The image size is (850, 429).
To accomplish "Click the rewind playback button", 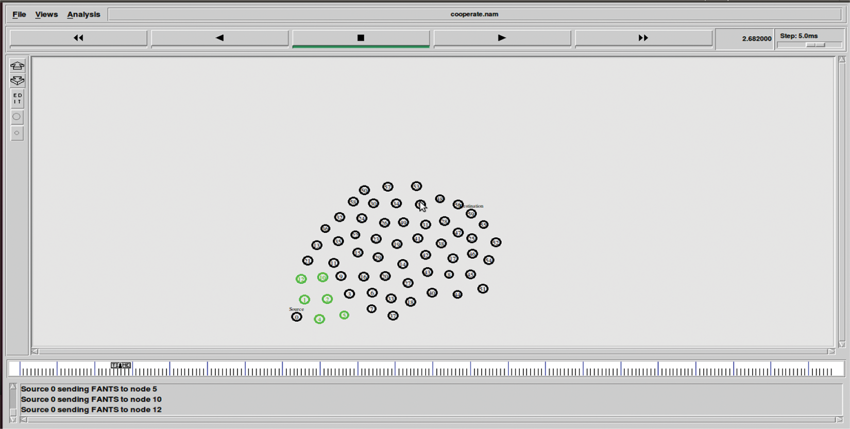I will pos(78,38).
